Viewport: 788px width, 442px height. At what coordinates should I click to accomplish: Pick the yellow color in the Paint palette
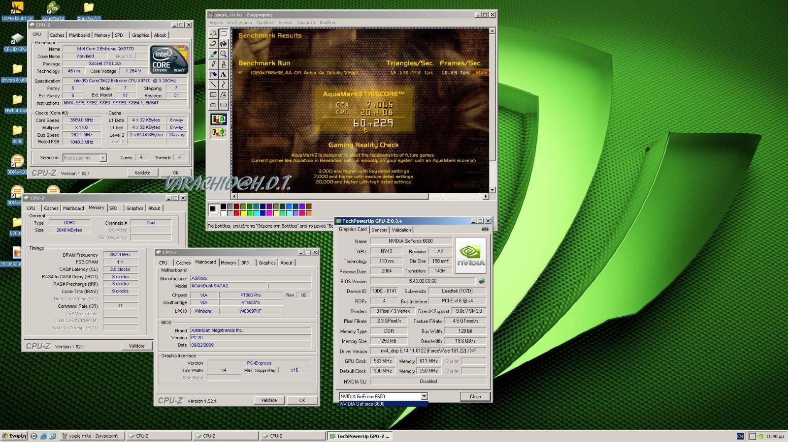[x=242, y=213]
